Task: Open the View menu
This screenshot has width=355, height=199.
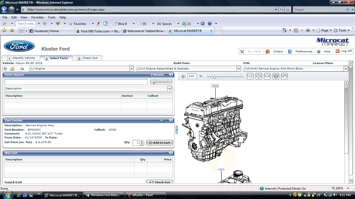Action: point(24,17)
